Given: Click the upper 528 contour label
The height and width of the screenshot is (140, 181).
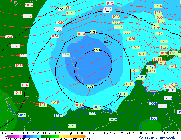Looking at the screenshot, I should pyautogui.click(x=97, y=50).
